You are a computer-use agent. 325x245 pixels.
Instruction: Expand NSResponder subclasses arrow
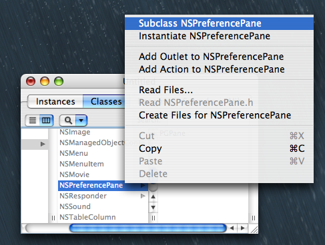click(143, 196)
